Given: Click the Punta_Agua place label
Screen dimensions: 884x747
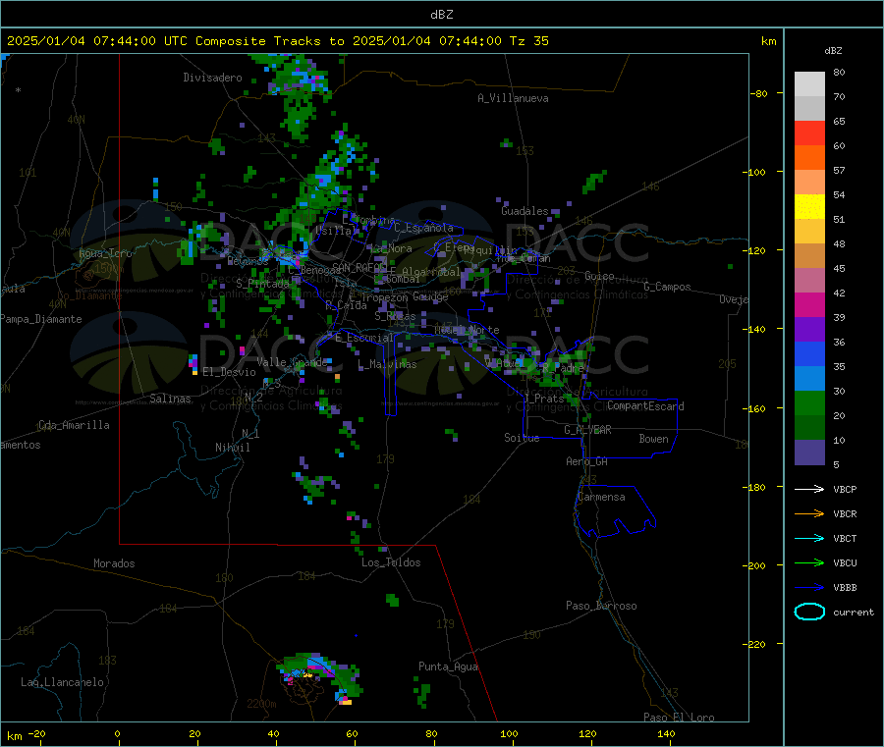Looking at the screenshot, I should pyautogui.click(x=448, y=667).
